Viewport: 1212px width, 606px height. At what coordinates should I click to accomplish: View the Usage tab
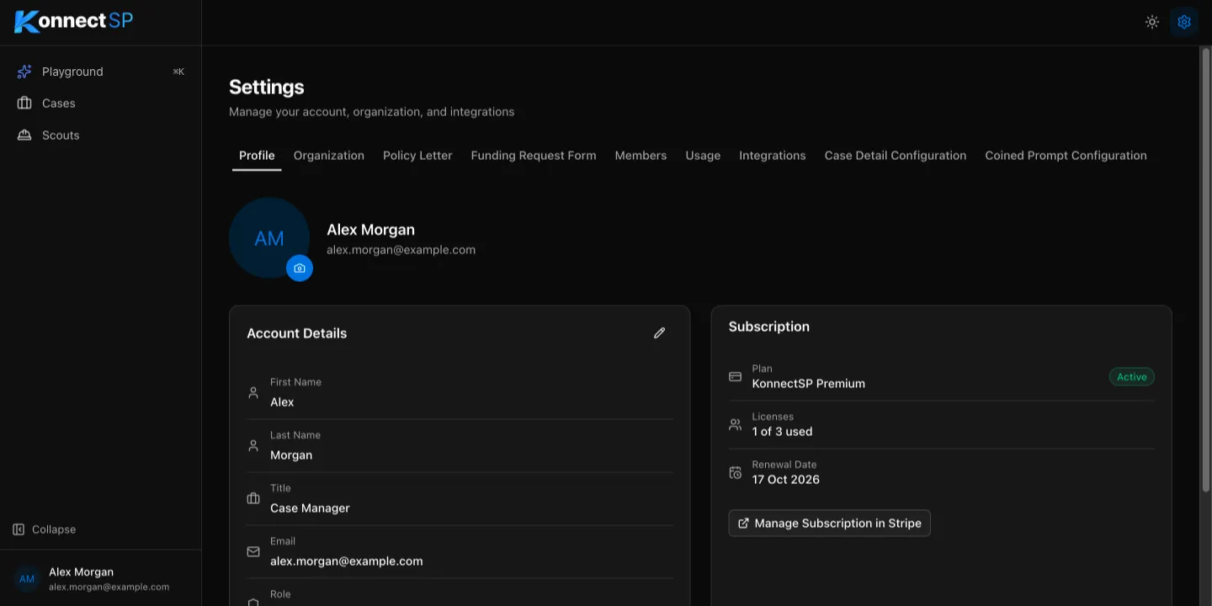click(703, 156)
